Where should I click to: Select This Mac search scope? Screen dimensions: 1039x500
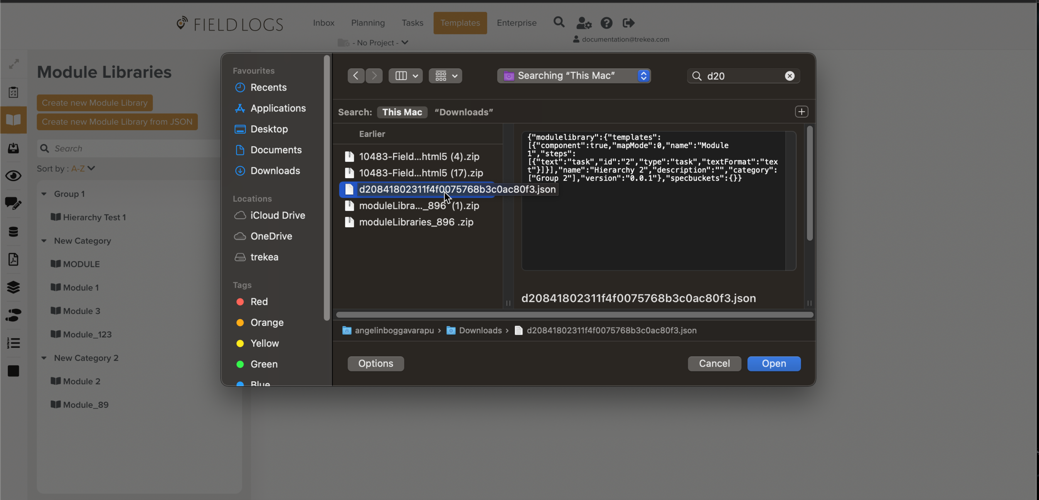(x=401, y=112)
